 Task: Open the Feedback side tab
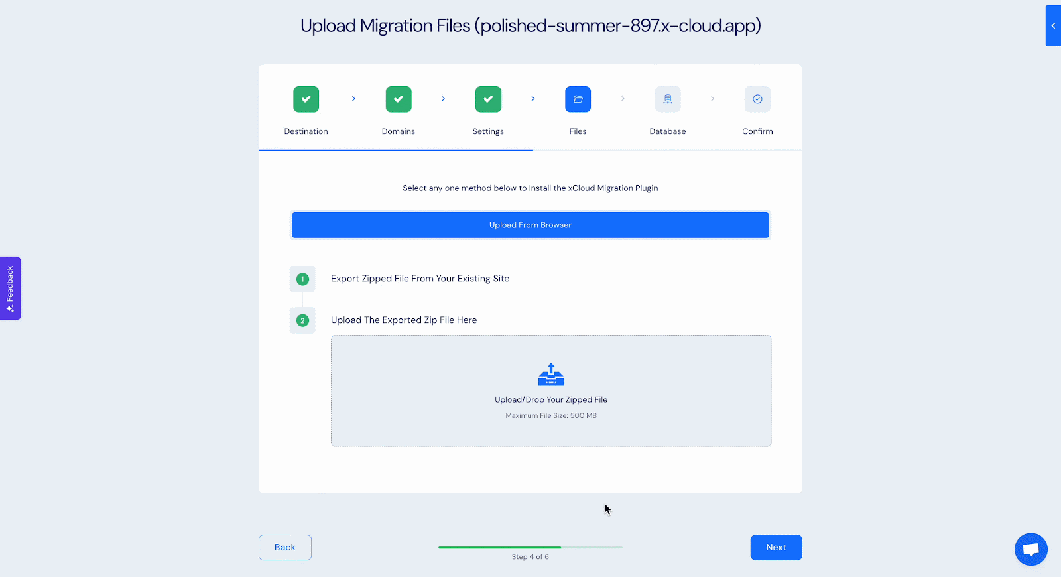pos(11,288)
